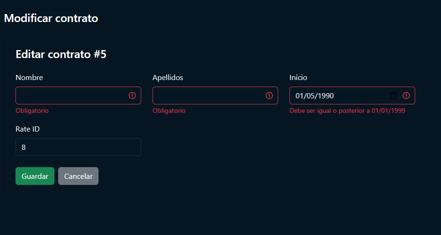Click the Obligatorio message under Apellidos
Viewport: 441px width, 235px height.
[x=169, y=111]
